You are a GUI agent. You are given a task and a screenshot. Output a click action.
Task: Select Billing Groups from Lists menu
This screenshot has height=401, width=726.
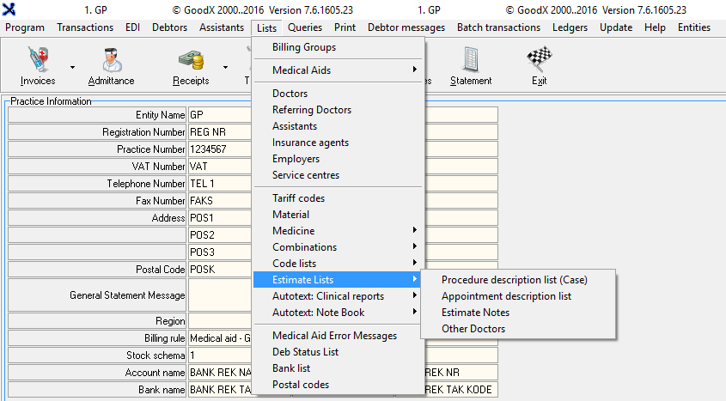click(304, 47)
